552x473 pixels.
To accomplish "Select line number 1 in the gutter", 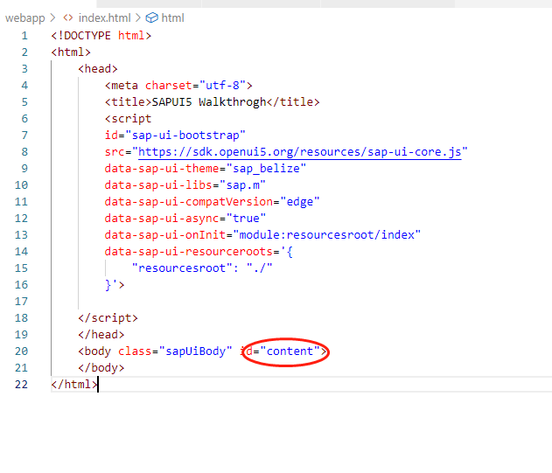I will [x=24, y=36].
